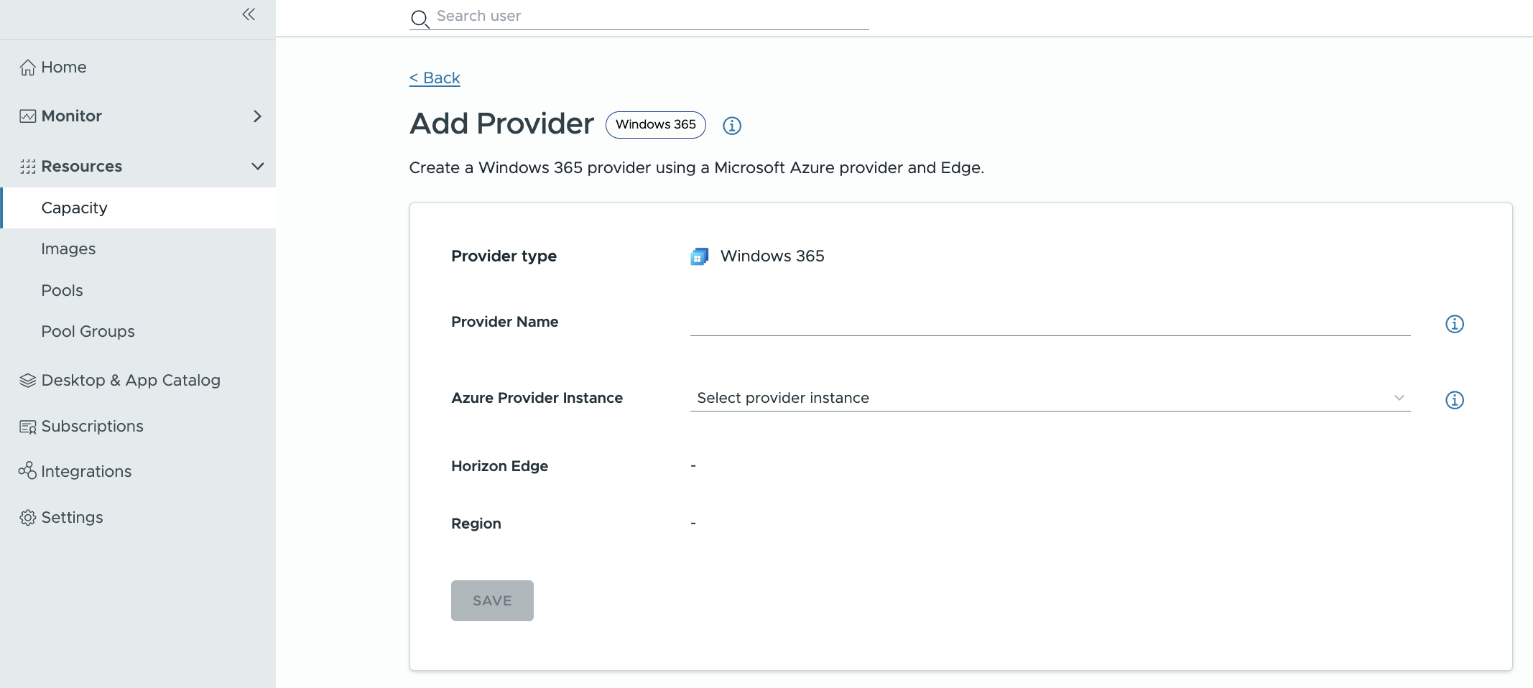The height and width of the screenshot is (688, 1533).
Task: Open Images under Resources
Action: [68, 249]
